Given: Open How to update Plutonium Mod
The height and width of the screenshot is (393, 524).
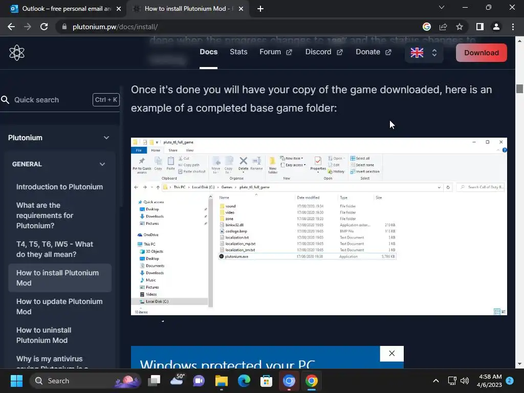Looking at the screenshot, I should (59, 307).
